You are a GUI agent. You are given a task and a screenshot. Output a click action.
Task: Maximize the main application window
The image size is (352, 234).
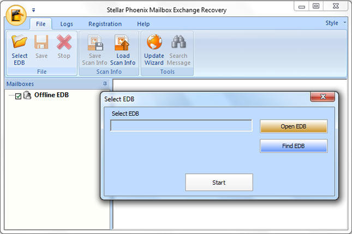coord(316,6)
